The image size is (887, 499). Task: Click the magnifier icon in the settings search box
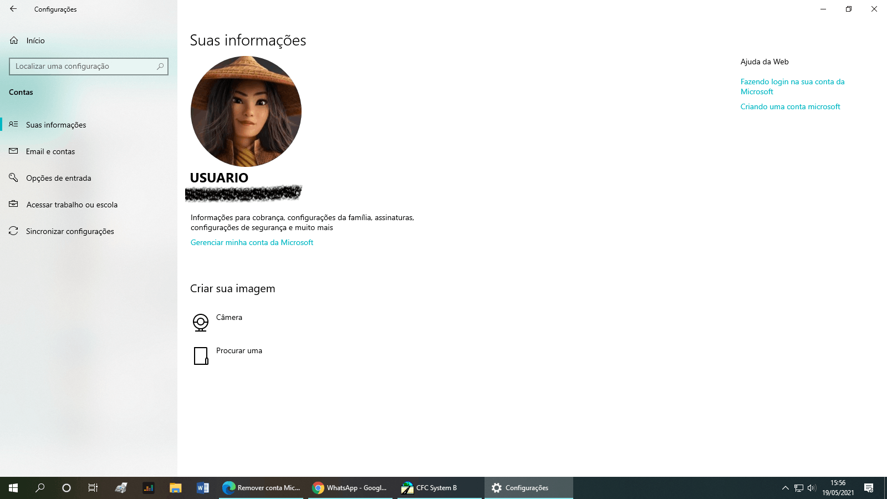click(160, 67)
